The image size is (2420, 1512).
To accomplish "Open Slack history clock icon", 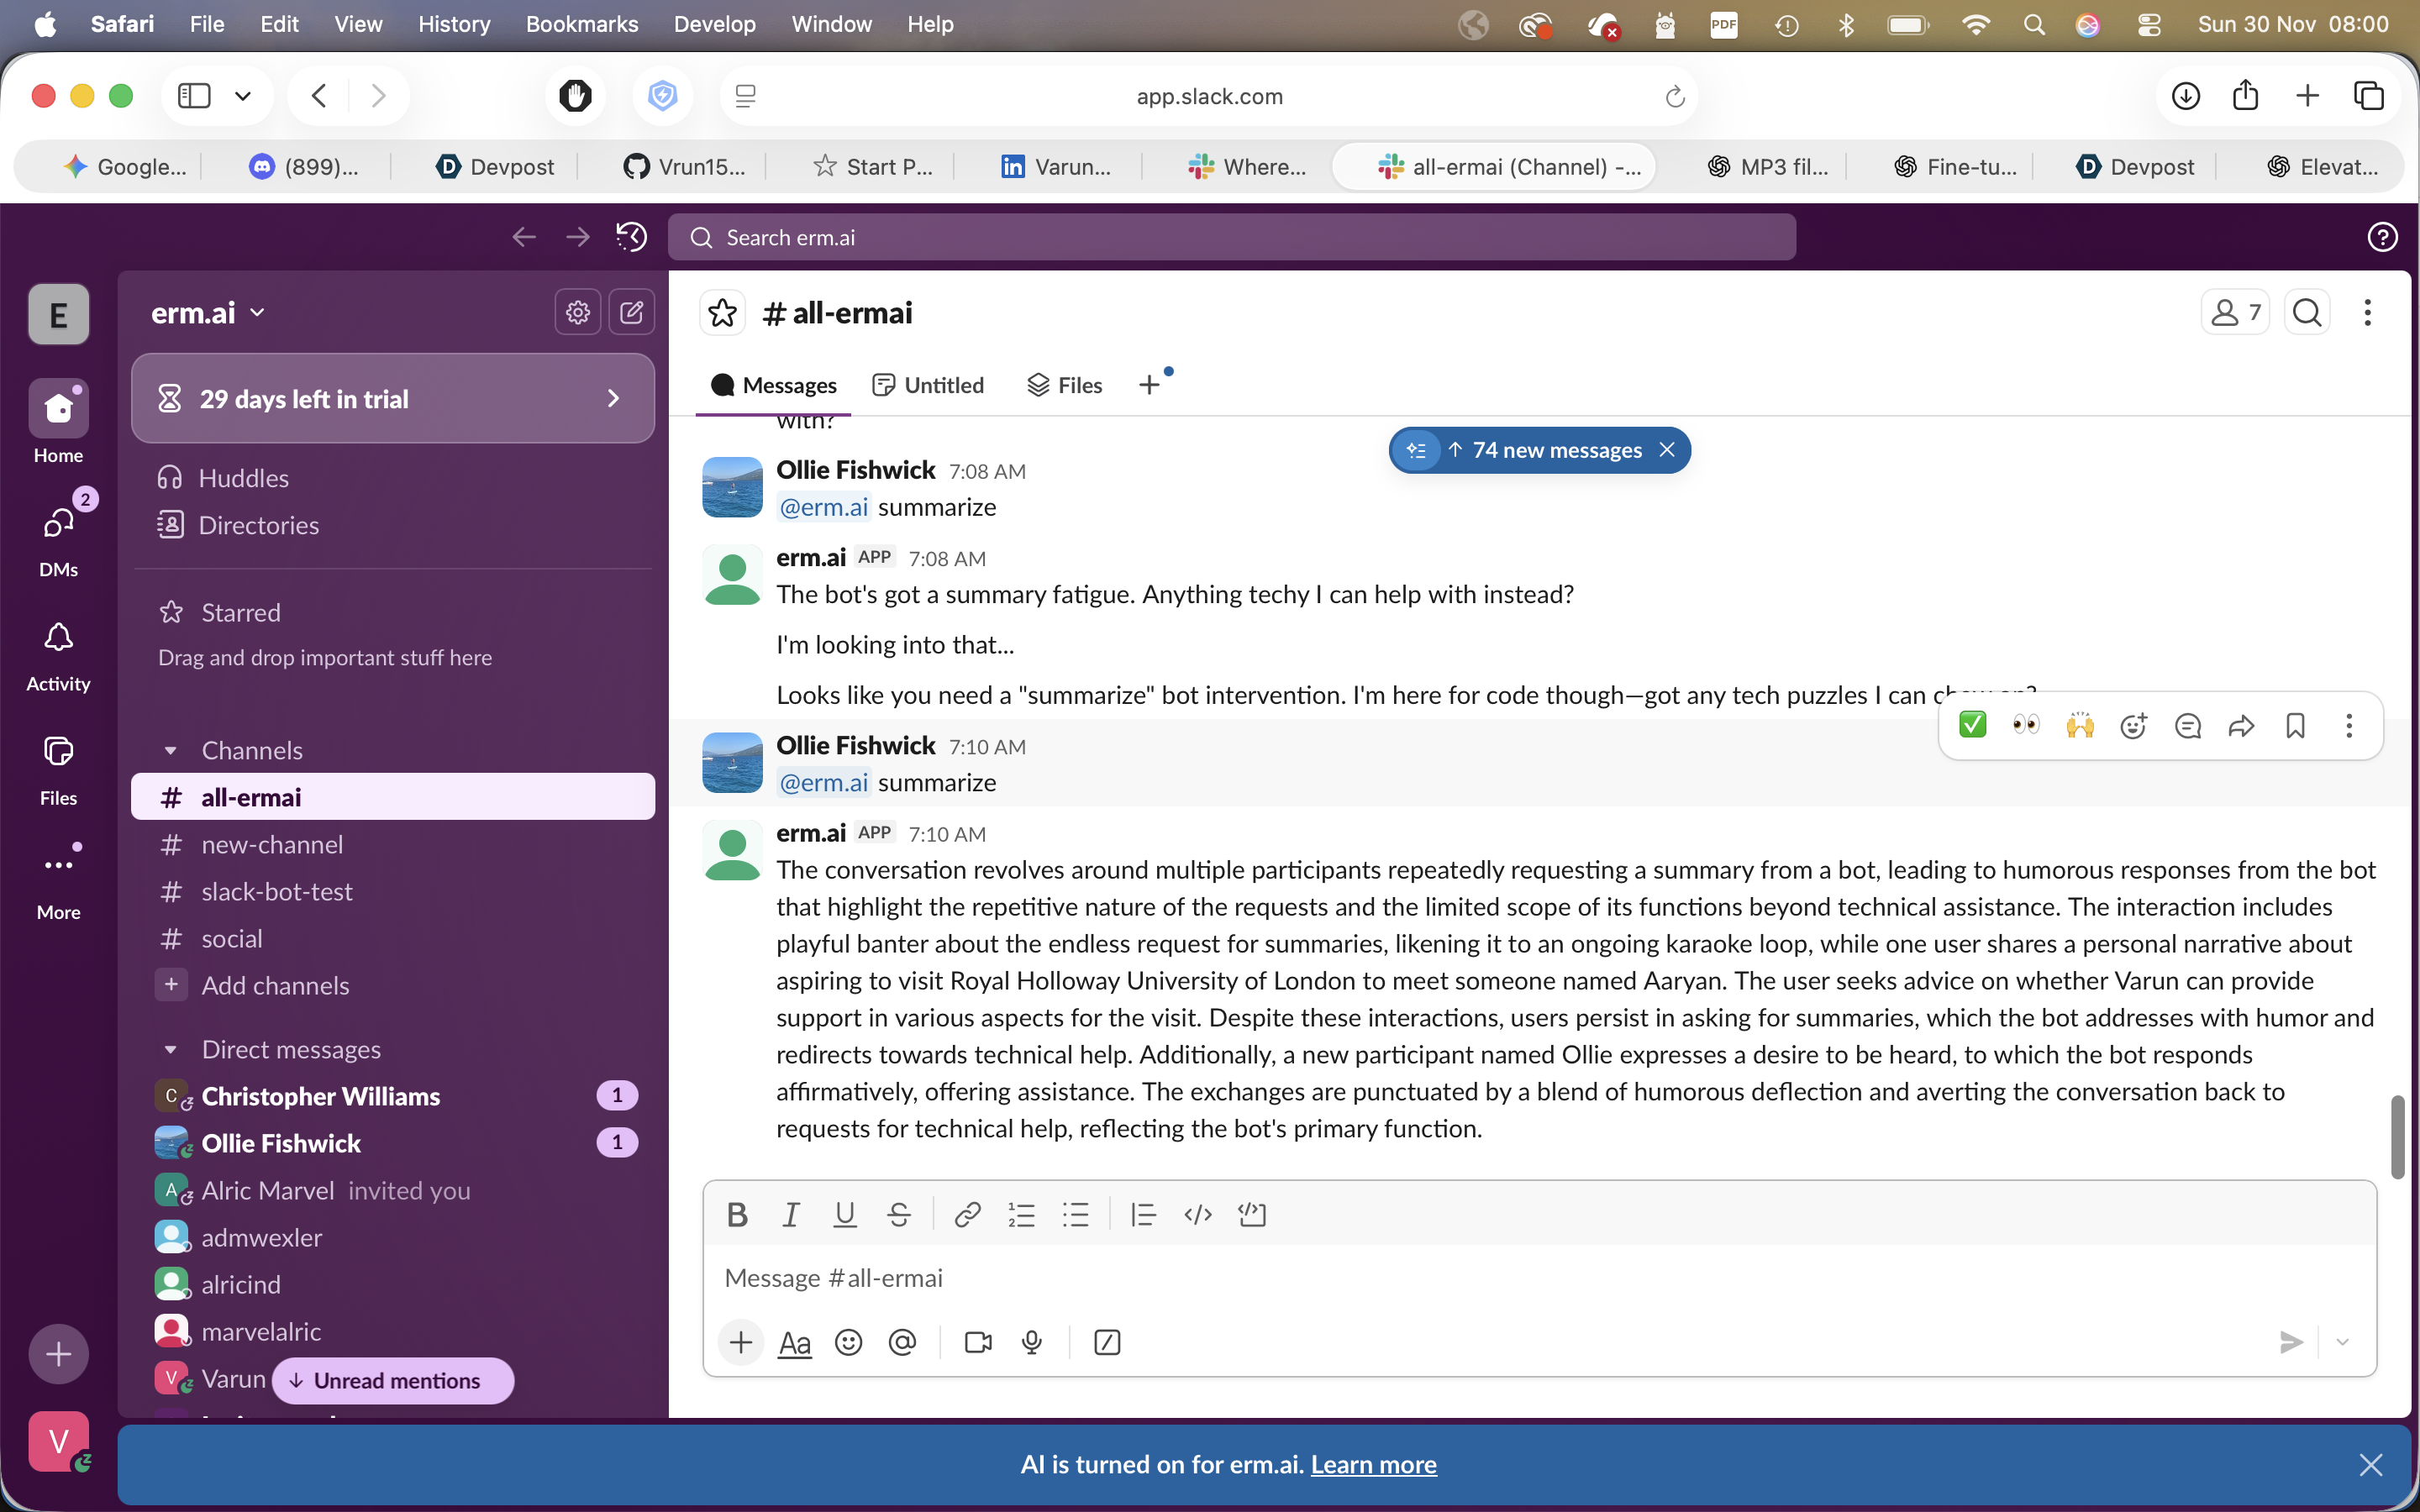I will pos(631,237).
